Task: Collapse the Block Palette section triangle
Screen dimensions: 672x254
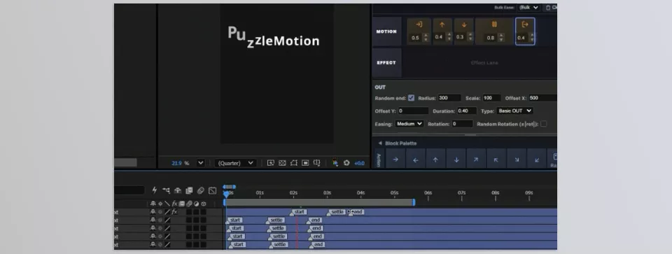Action: point(379,143)
